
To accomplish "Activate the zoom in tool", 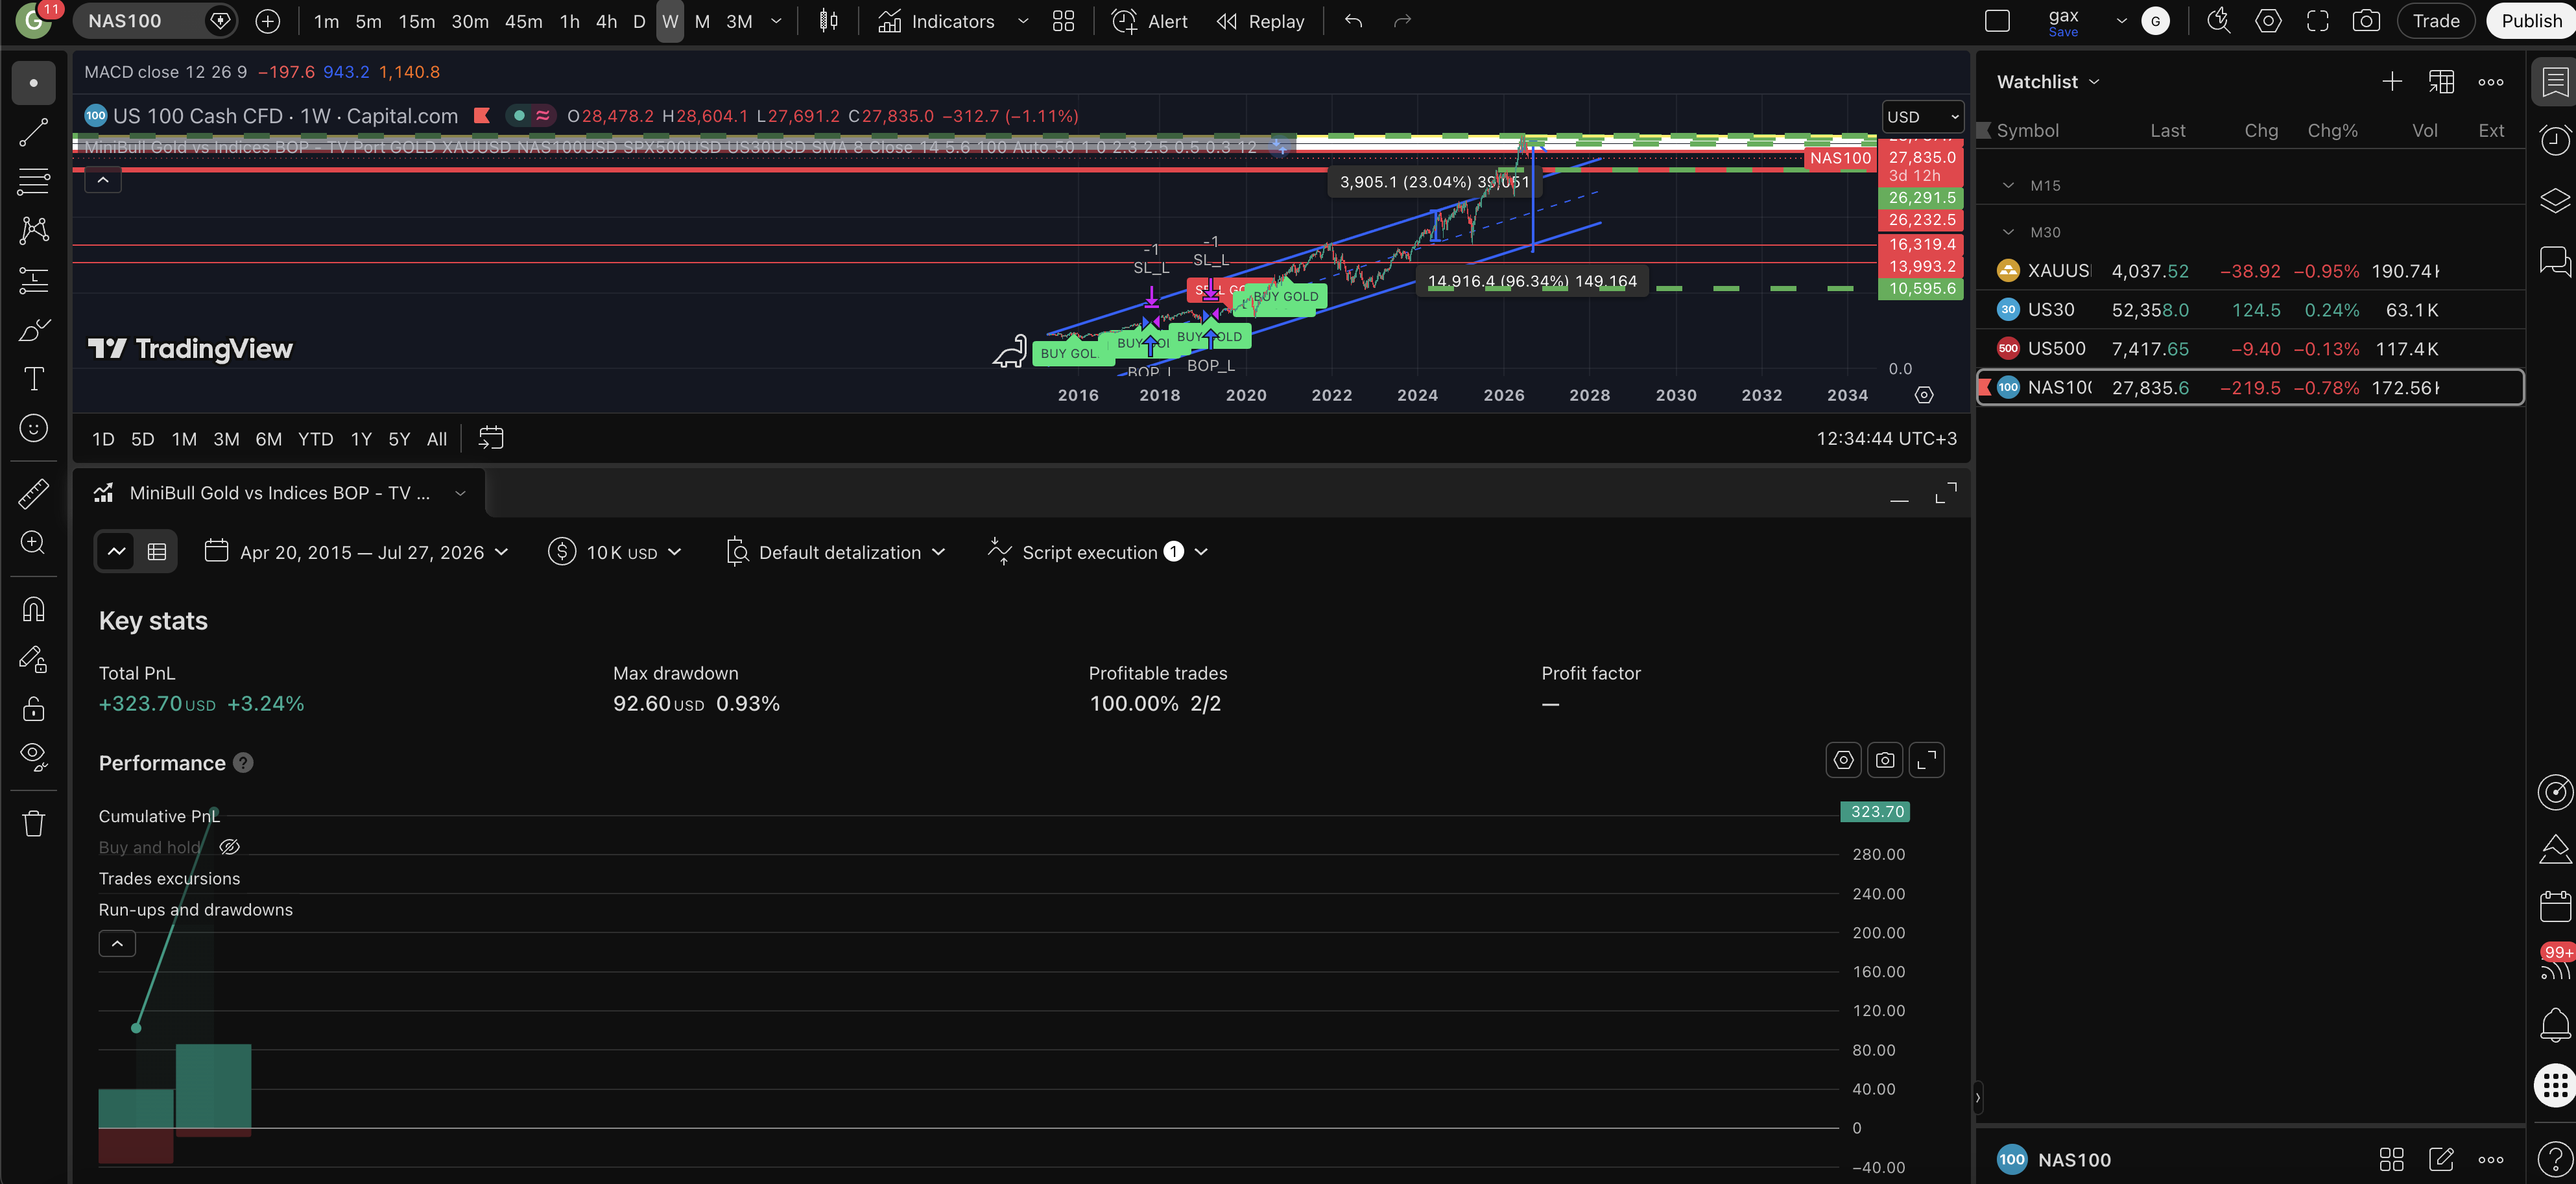I will tap(33, 543).
